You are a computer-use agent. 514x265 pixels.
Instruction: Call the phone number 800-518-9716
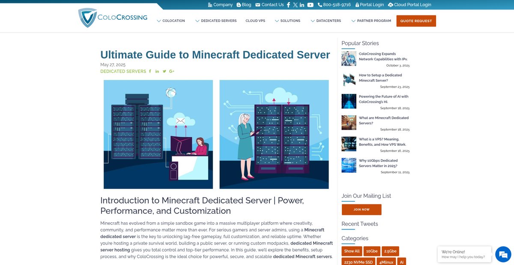click(334, 5)
